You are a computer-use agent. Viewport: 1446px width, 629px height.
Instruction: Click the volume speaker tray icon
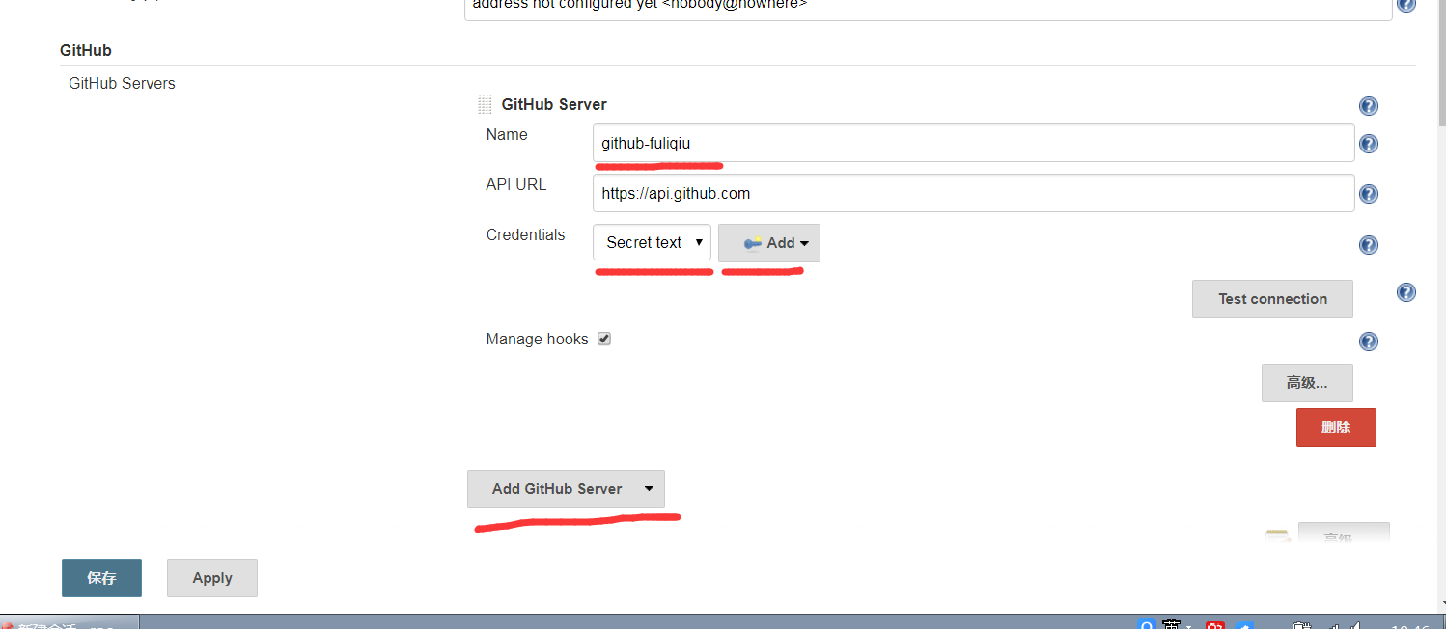(1358, 624)
